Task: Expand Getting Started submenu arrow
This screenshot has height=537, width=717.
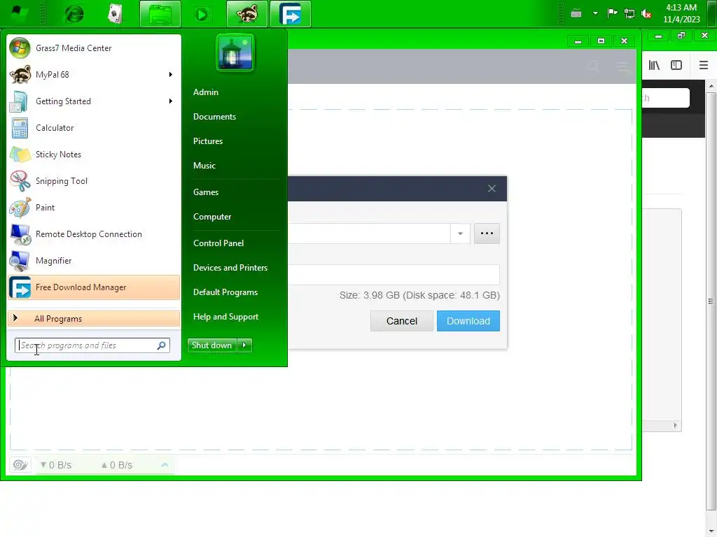Action: pyautogui.click(x=171, y=101)
